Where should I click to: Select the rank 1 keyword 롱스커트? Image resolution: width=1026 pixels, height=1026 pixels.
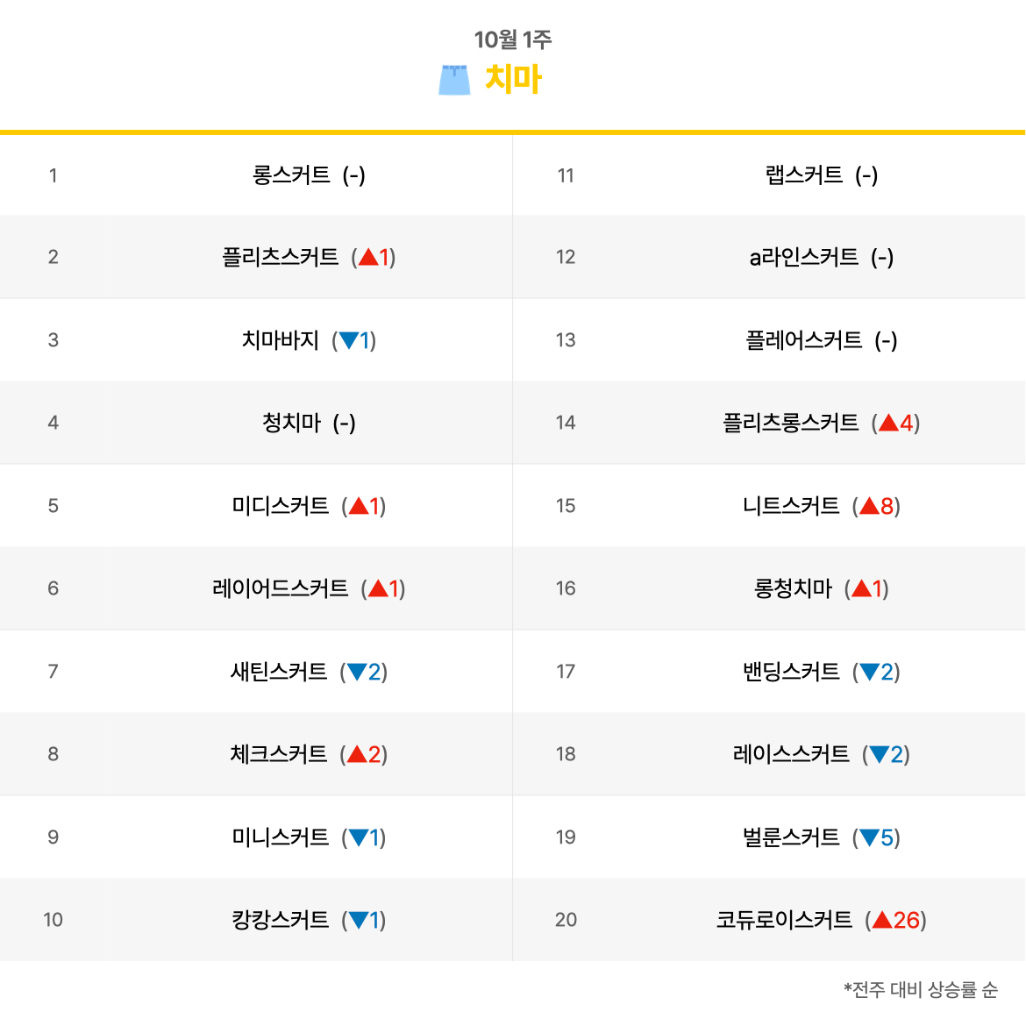(x=291, y=175)
